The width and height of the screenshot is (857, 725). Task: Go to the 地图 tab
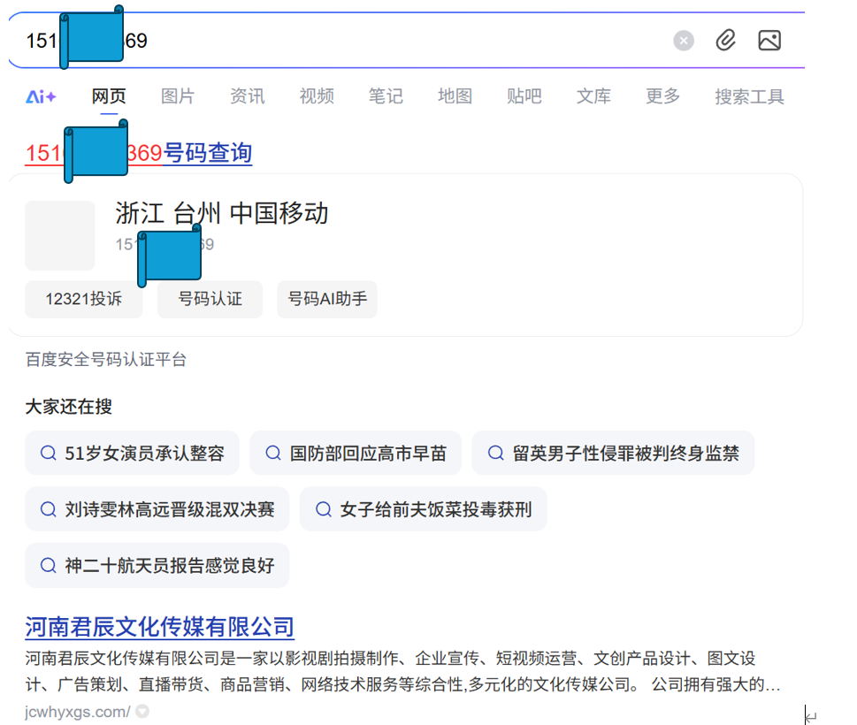[x=455, y=96]
